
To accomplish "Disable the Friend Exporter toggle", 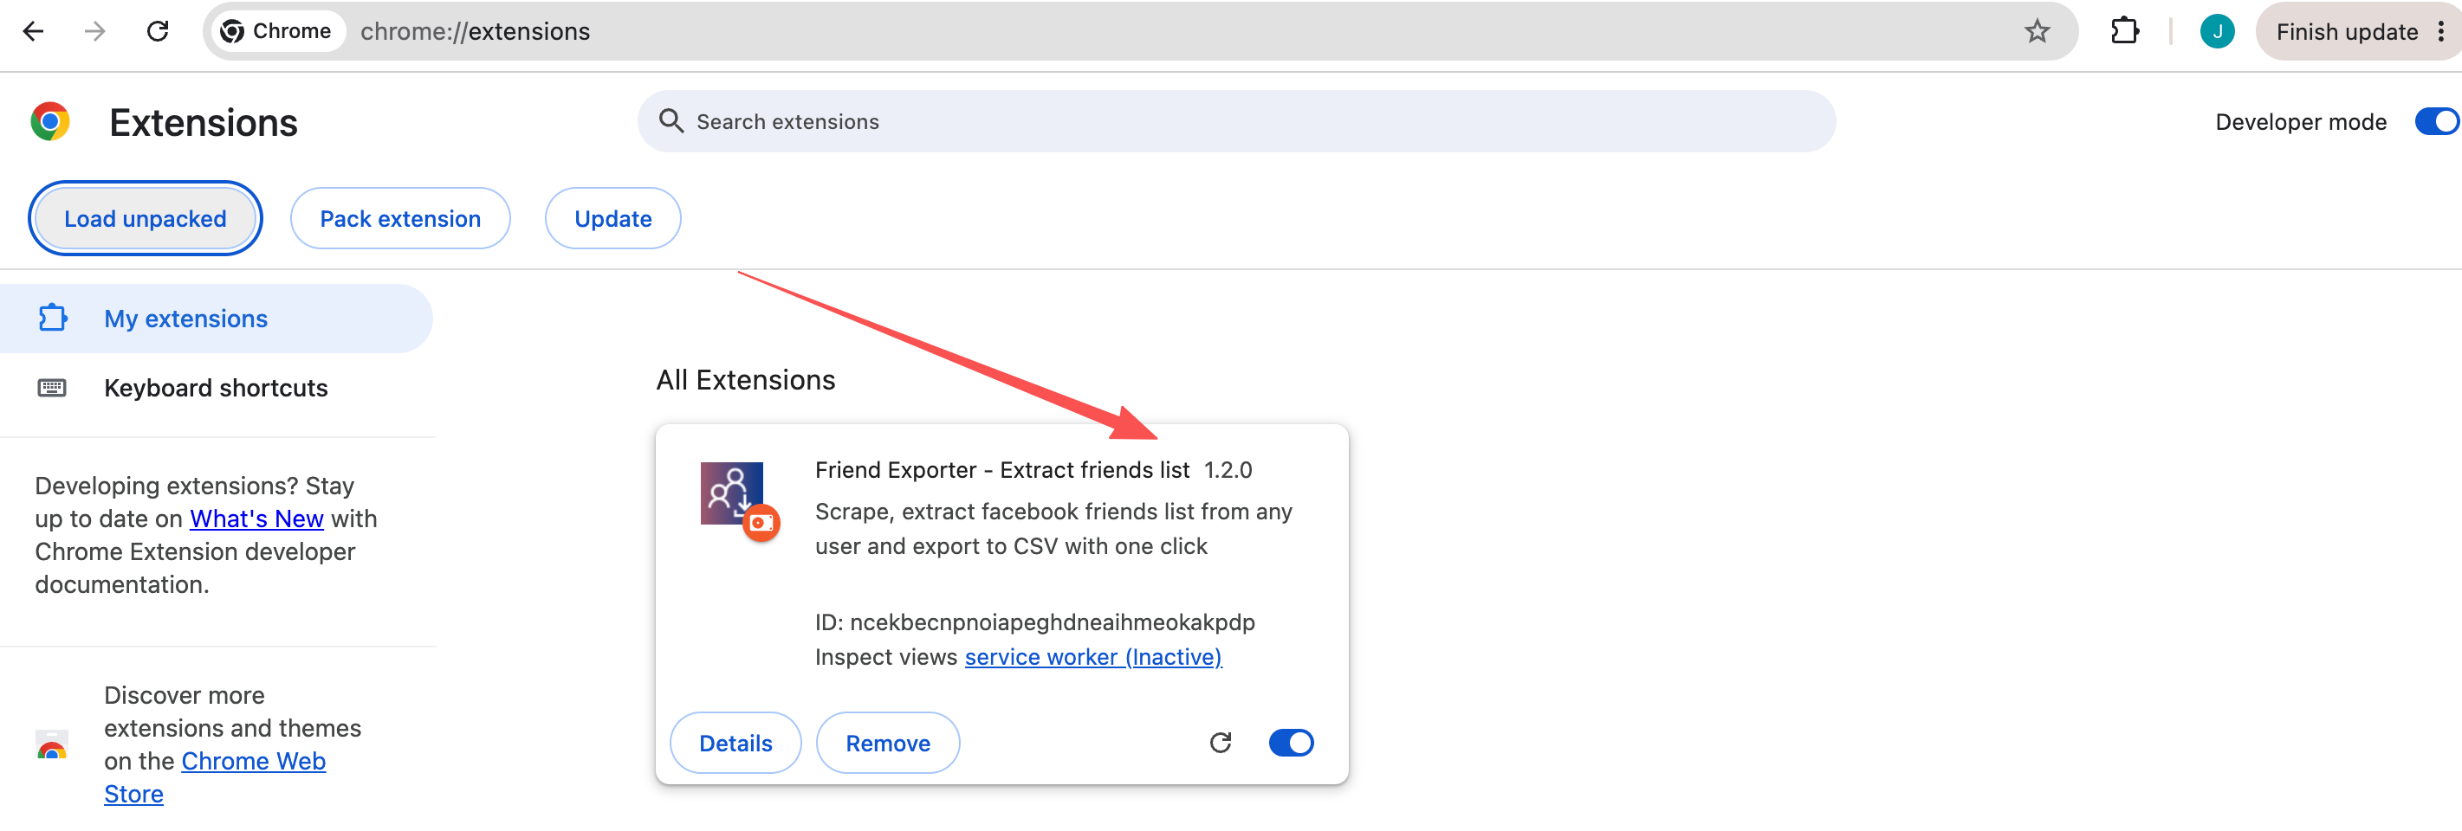I will pyautogui.click(x=1292, y=742).
